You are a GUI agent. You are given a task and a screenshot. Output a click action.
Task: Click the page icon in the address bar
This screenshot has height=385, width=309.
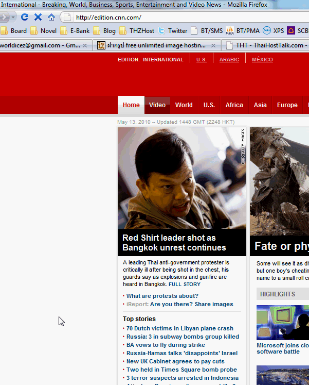coord(67,17)
